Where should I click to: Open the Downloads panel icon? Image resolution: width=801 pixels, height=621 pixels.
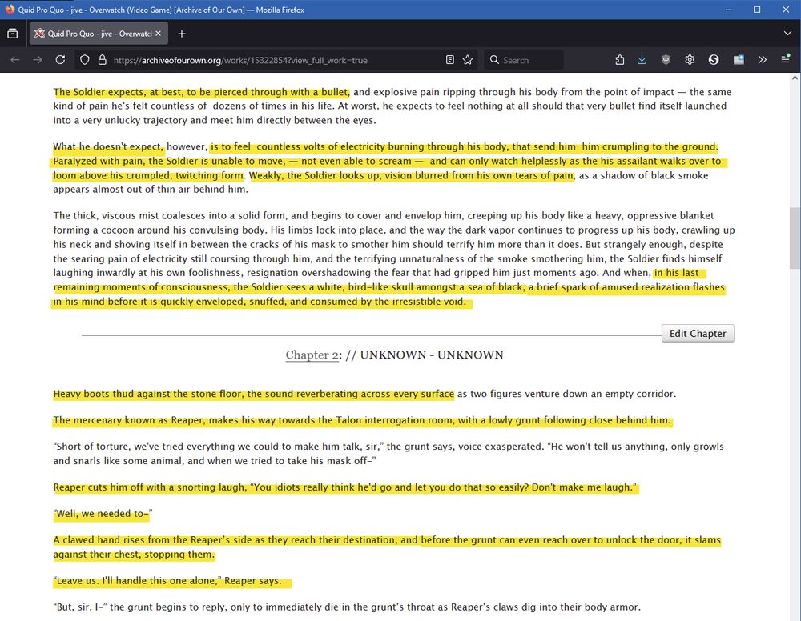click(x=642, y=59)
